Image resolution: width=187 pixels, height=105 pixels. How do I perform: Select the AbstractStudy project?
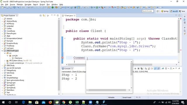tap(12, 21)
